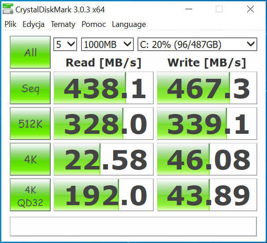
Task: Click the Write [MB/s] column header
Action: pos(207,63)
